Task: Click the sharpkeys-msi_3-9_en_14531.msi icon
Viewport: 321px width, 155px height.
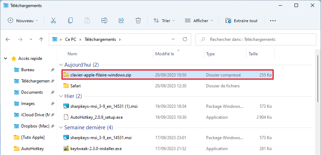Action: click(x=66, y=138)
